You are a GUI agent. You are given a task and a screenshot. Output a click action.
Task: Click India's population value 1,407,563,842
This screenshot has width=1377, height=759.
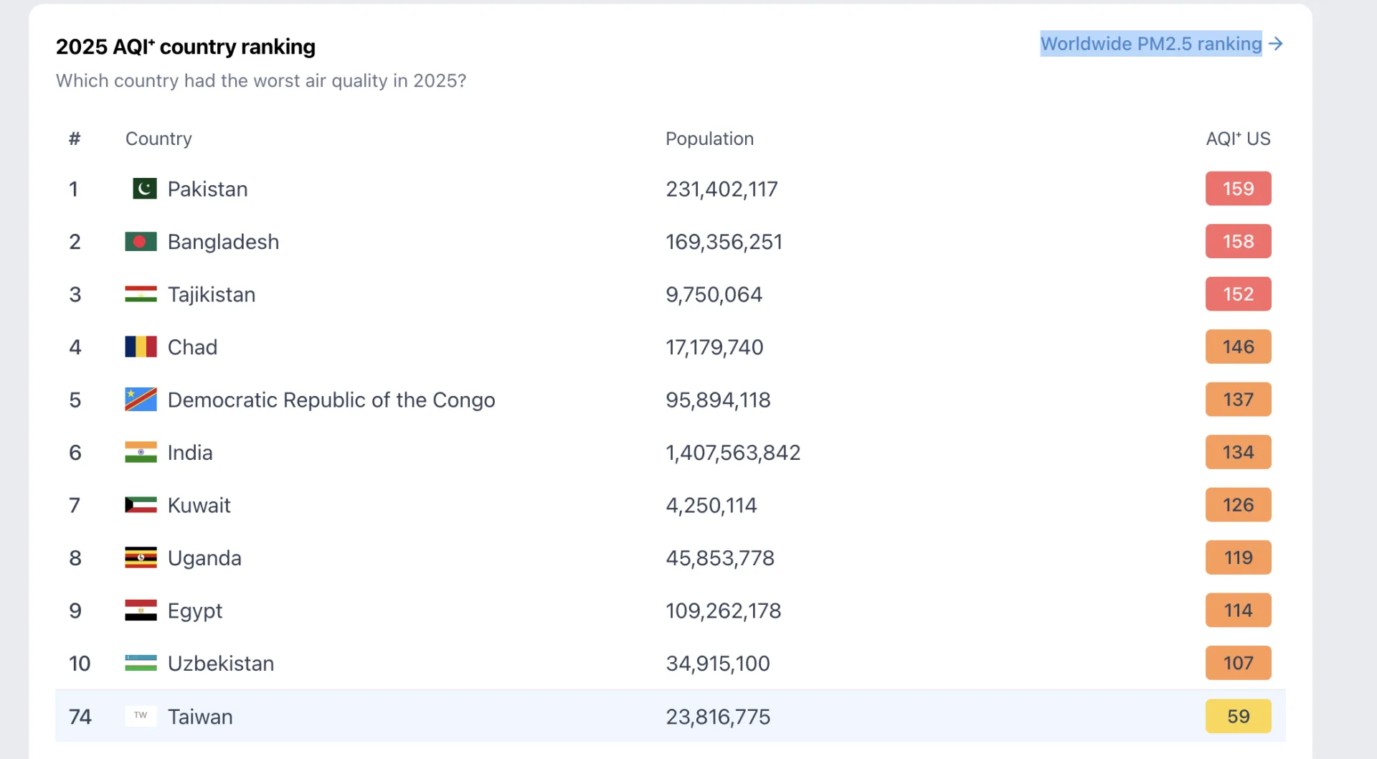732,453
